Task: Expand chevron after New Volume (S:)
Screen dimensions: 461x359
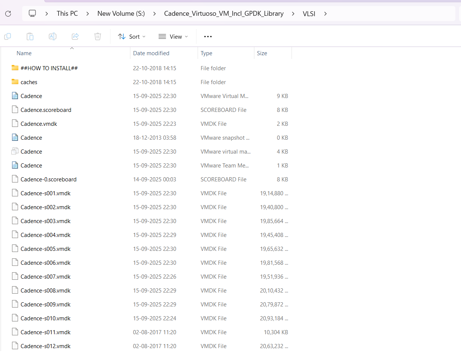Action: click(x=154, y=14)
